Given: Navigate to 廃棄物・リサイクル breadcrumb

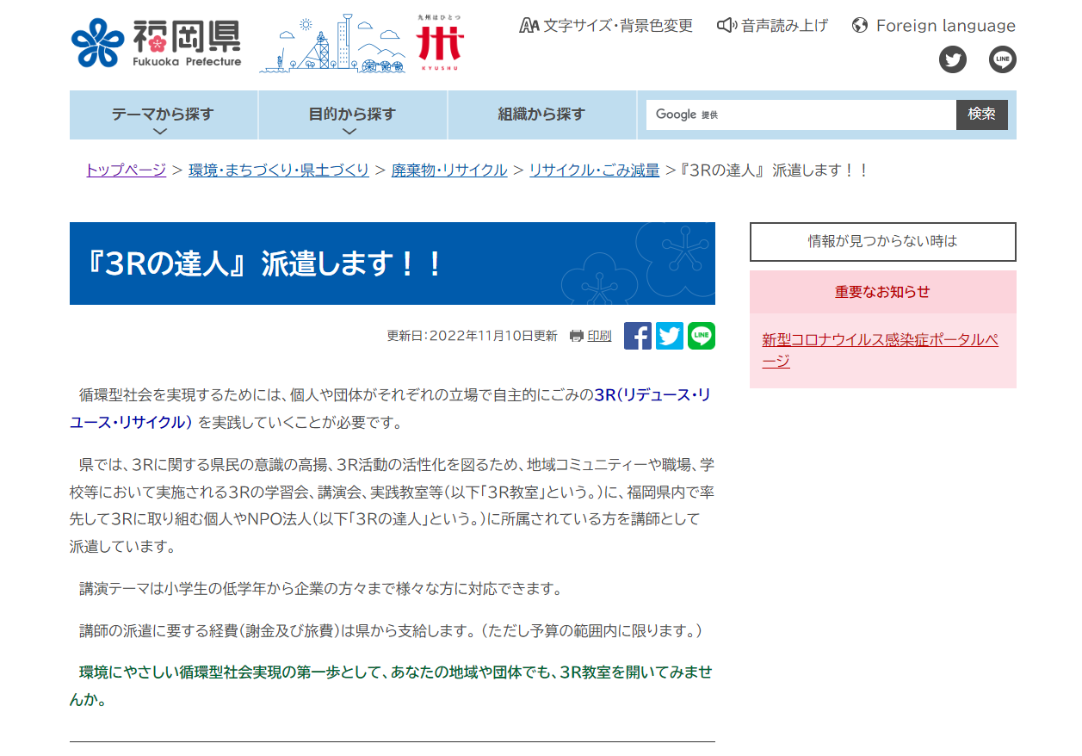Looking at the screenshot, I should tap(448, 170).
